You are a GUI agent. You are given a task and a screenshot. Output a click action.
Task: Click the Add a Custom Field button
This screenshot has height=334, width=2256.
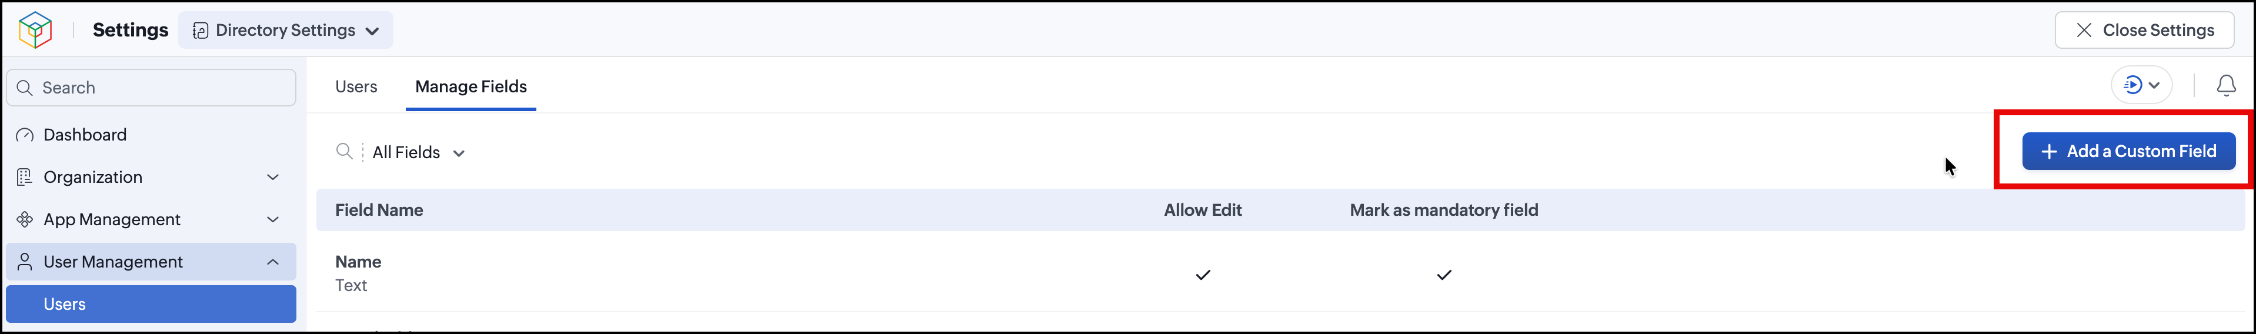[x=2128, y=152]
